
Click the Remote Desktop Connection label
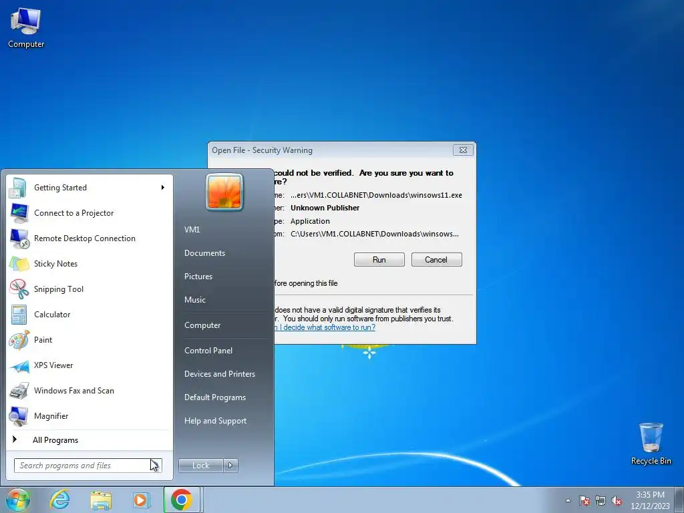pos(85,238)
